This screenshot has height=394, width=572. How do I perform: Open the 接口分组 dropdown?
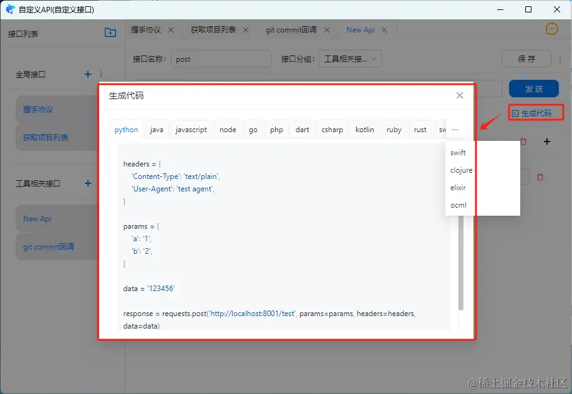click(x=350, y=59)
